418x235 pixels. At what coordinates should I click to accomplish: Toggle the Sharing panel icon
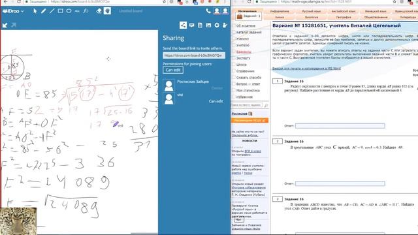[x=183, y=25]
